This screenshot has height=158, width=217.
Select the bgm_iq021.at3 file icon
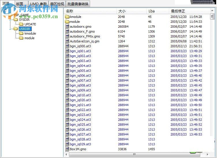click(67, 105)
